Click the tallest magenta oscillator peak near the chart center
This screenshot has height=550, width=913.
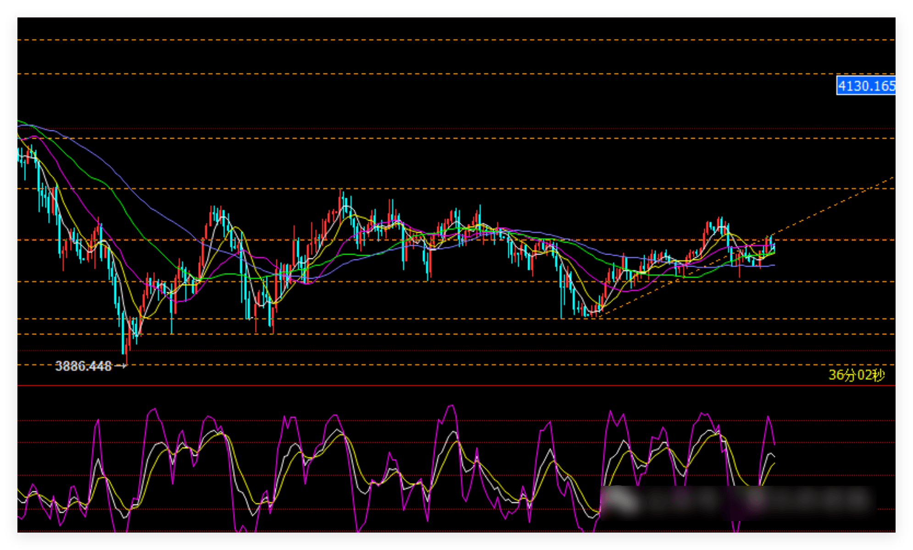click(451, 406)
